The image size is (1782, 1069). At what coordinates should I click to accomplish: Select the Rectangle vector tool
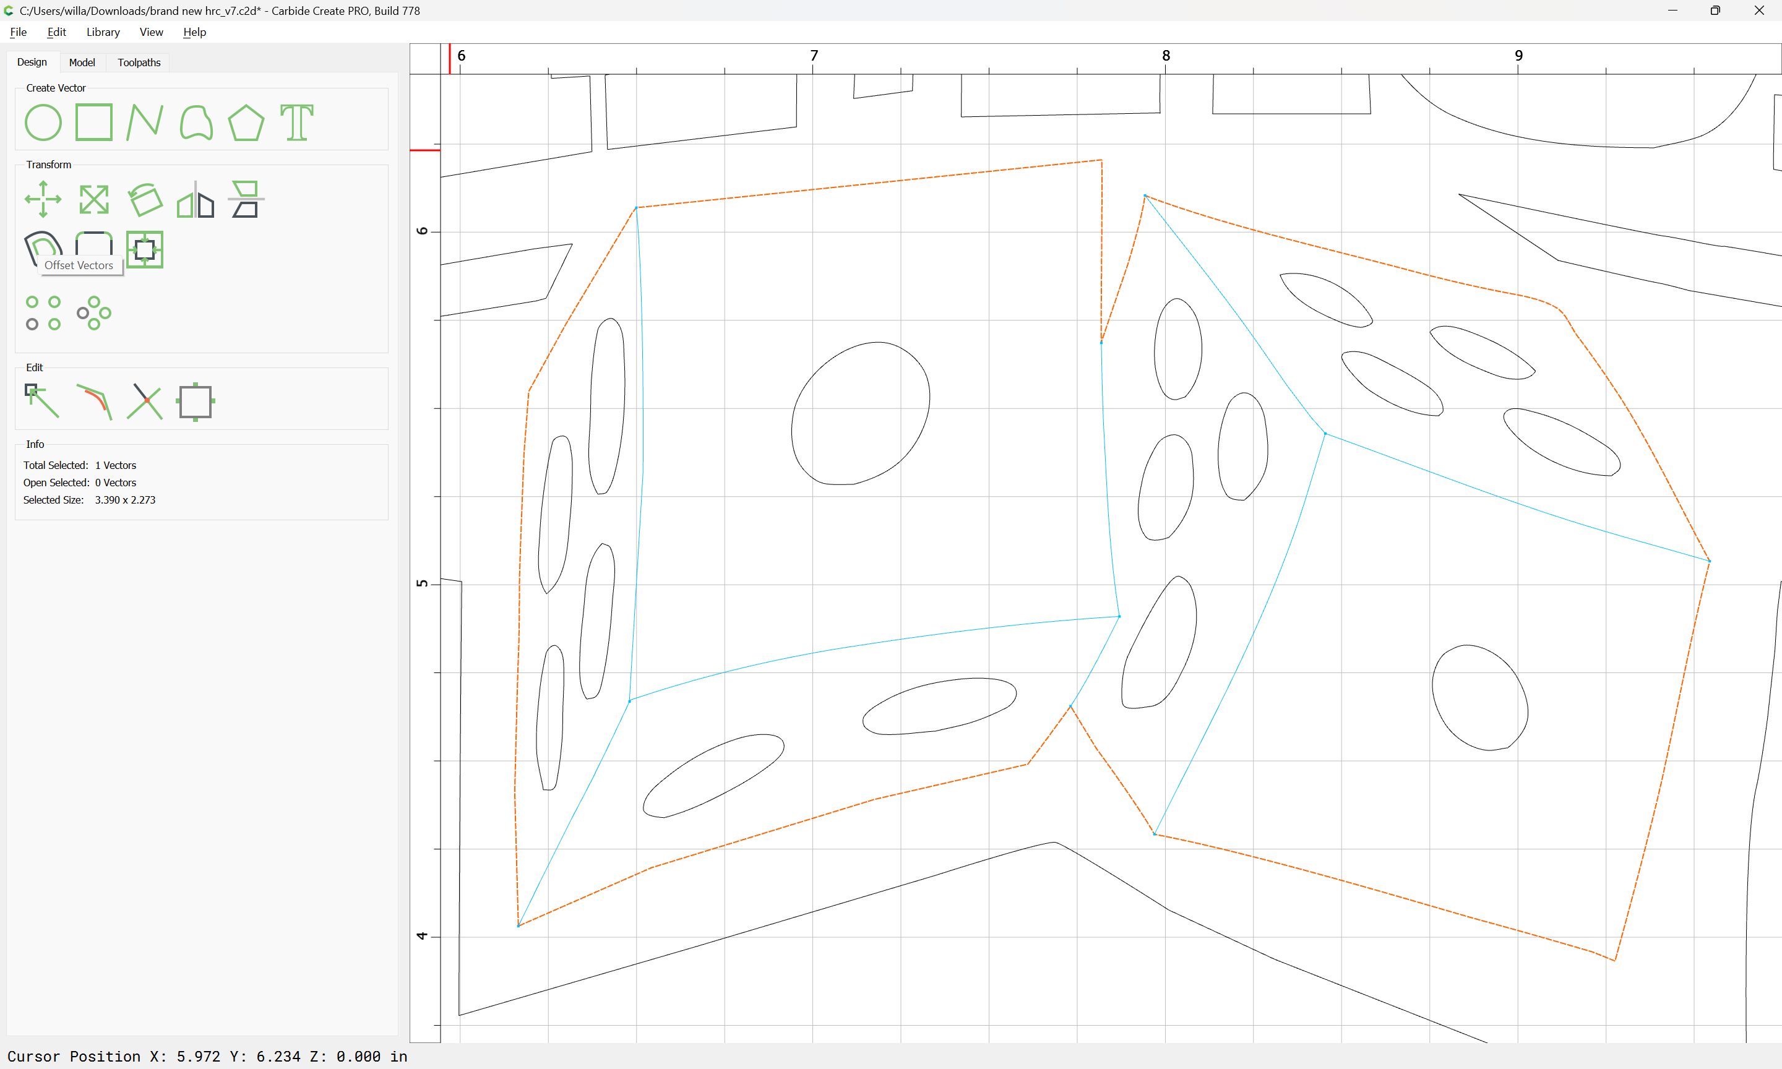[x=93, y=122]
